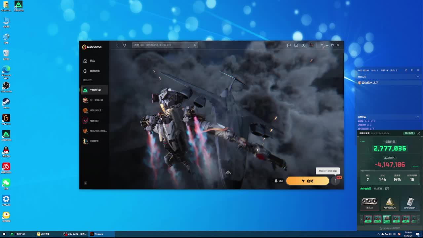
Task: Select 我的游戏 in the sidebar
Action: (94, 71)
